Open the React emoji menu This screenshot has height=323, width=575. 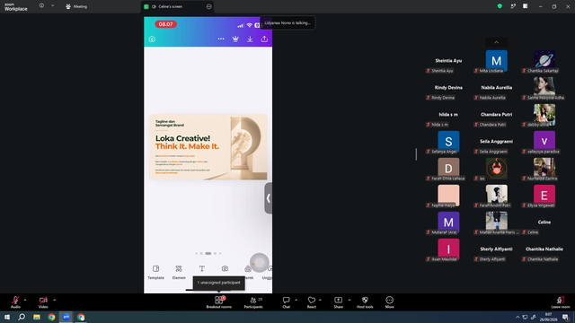click(x=312, y=302)
